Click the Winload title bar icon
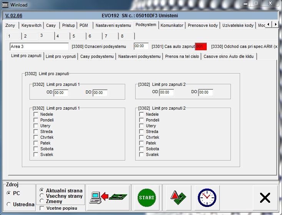Image resolution: width=282 pixels, height=215 pixels. 5,4
